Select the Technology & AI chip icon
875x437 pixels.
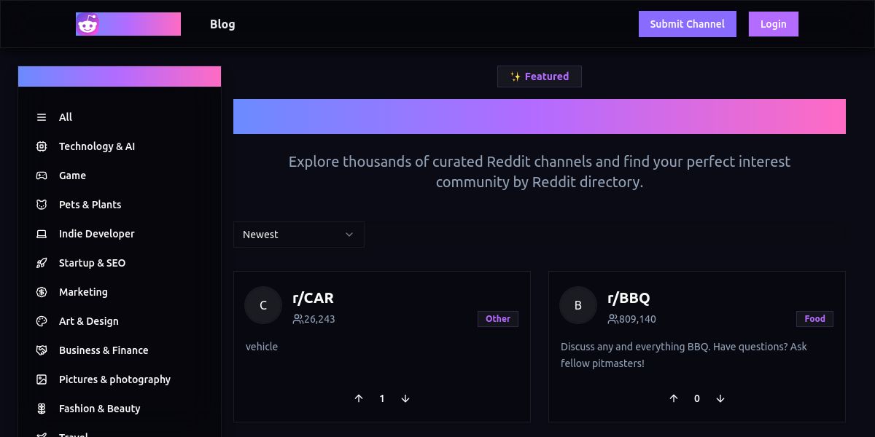pyautogui.click(x=42, y=146)
